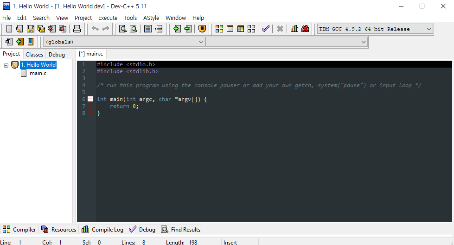The height and width of the screenshot is (245, 454).
Task: Click the Open file toolbar icon
Action: pos(19,29)
